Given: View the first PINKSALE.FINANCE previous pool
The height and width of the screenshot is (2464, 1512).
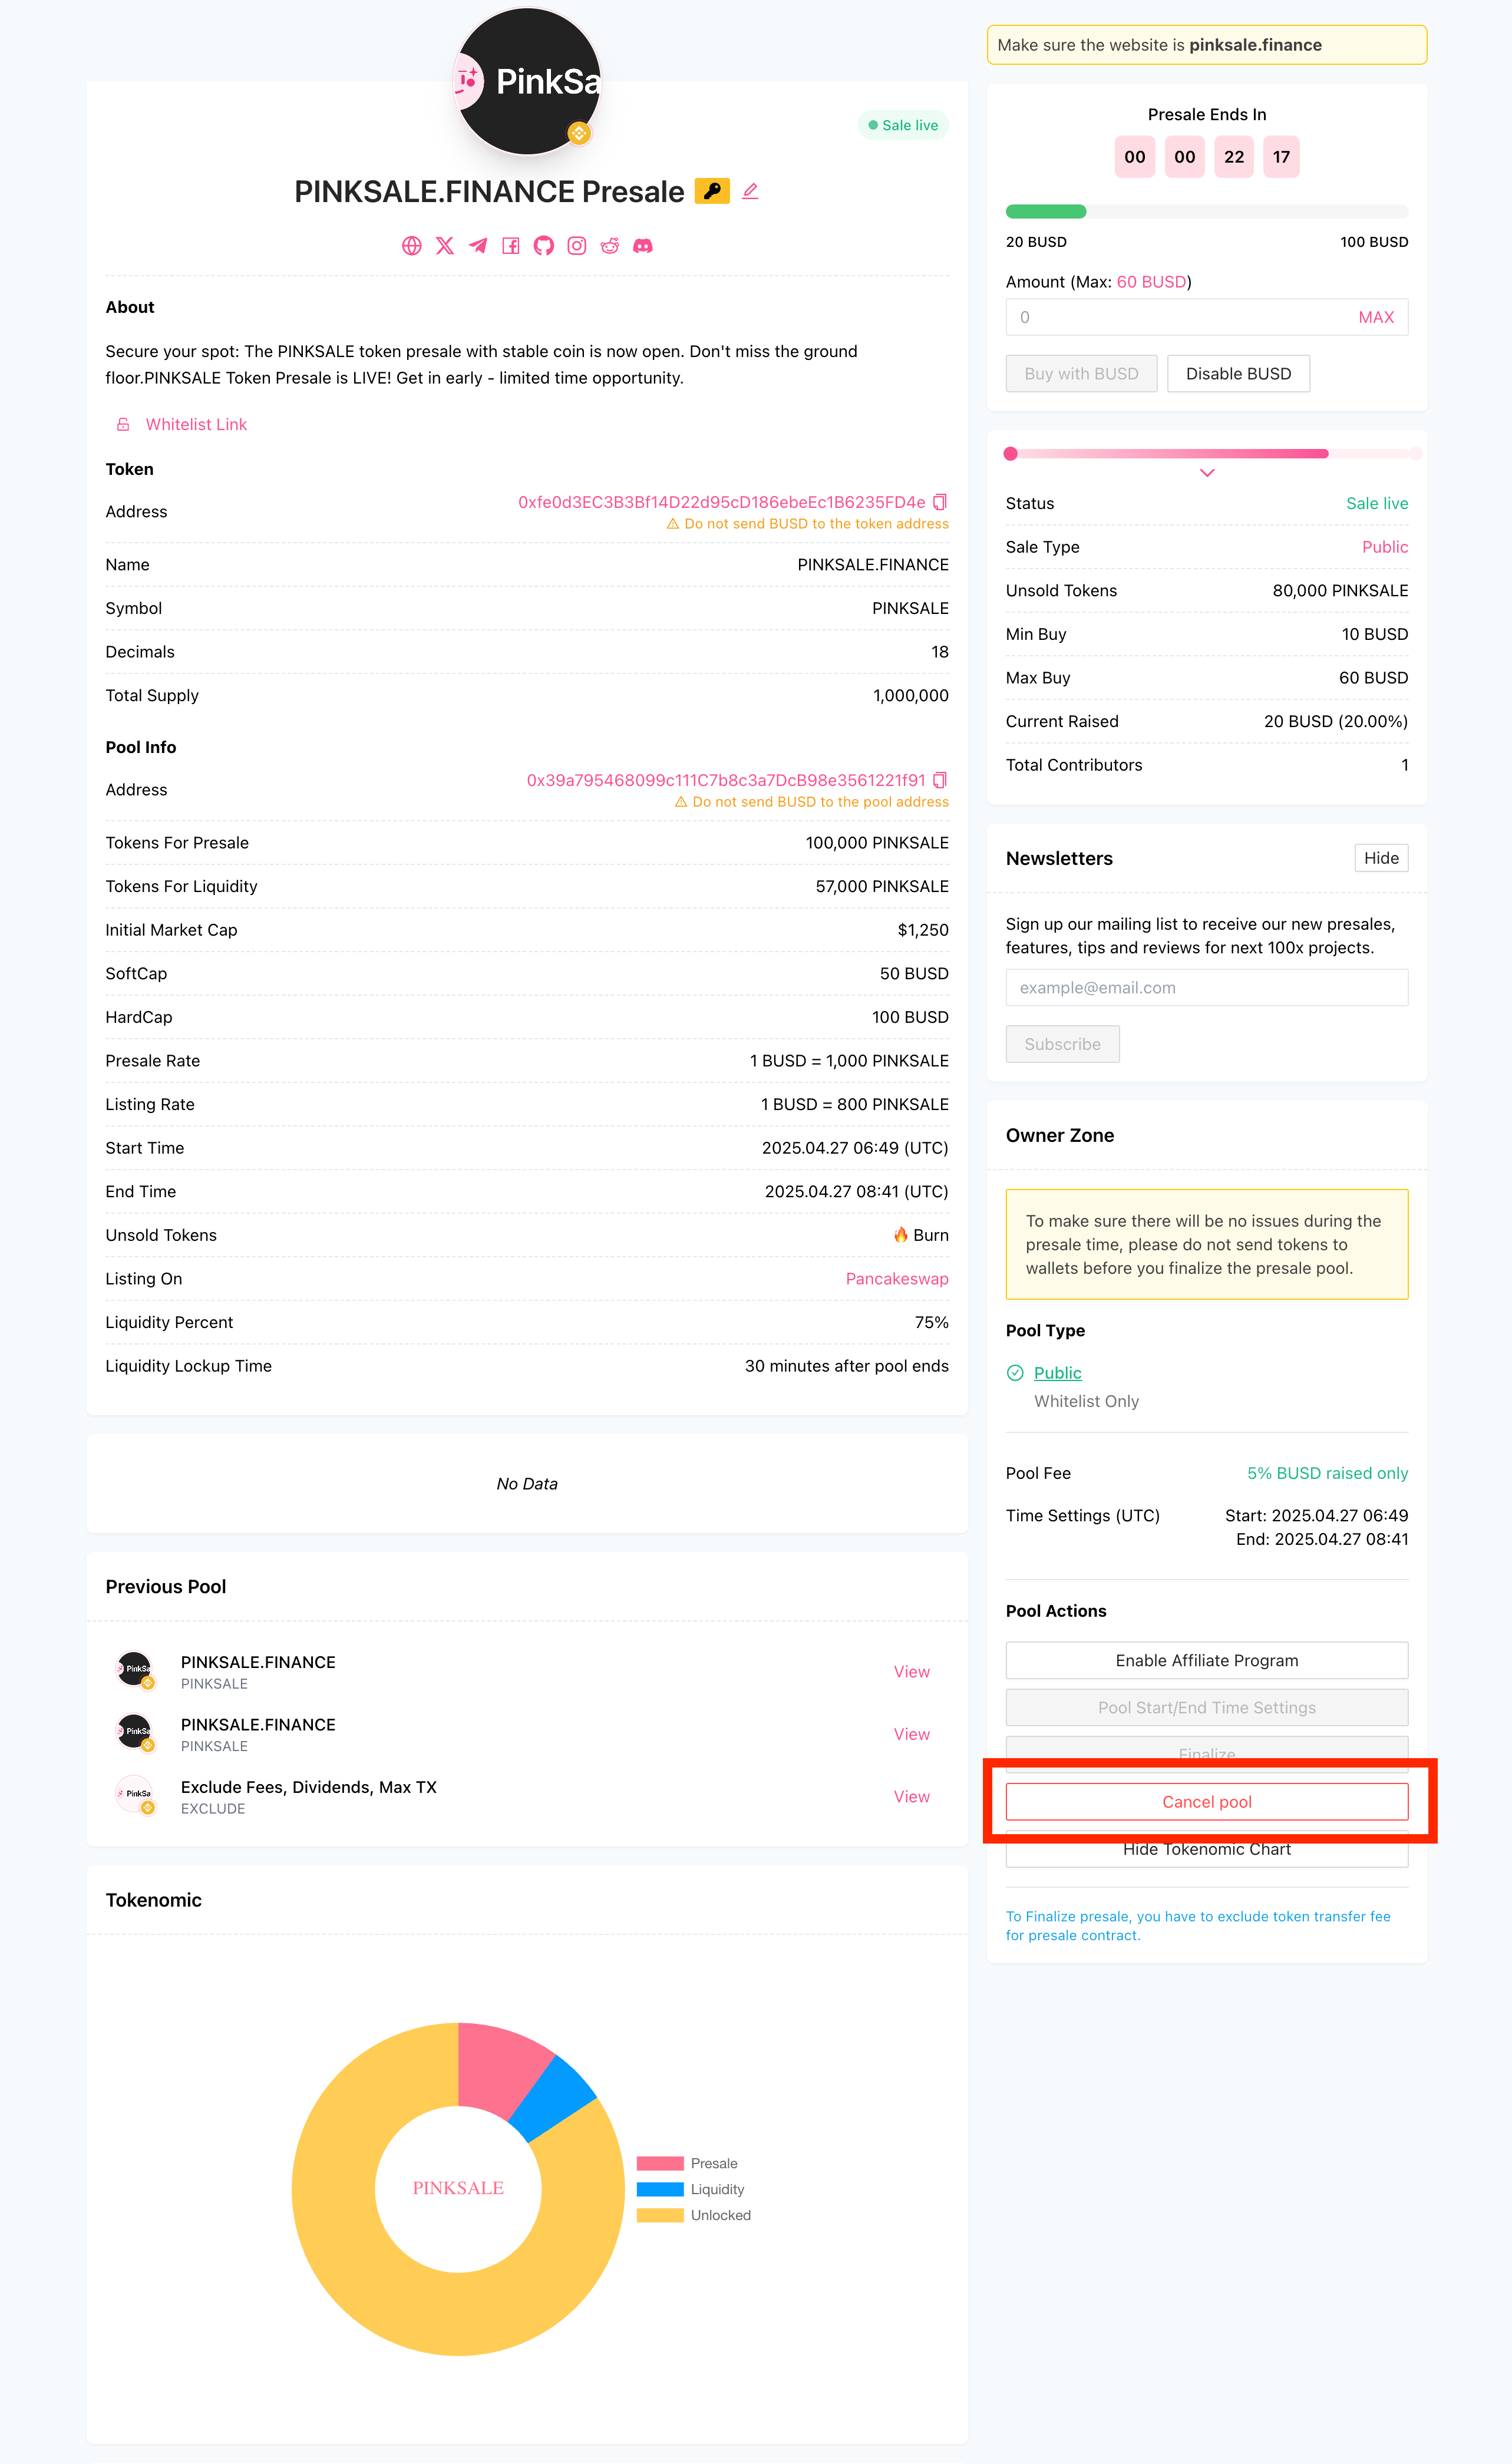Looking at the screenshot, I should (911, 1672).
